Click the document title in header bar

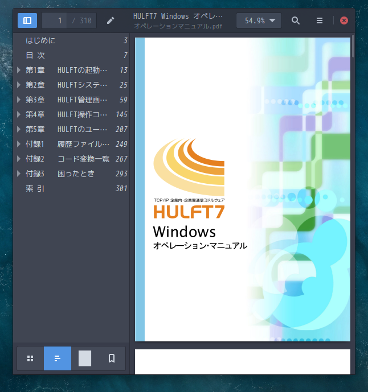tap(178, 16)
